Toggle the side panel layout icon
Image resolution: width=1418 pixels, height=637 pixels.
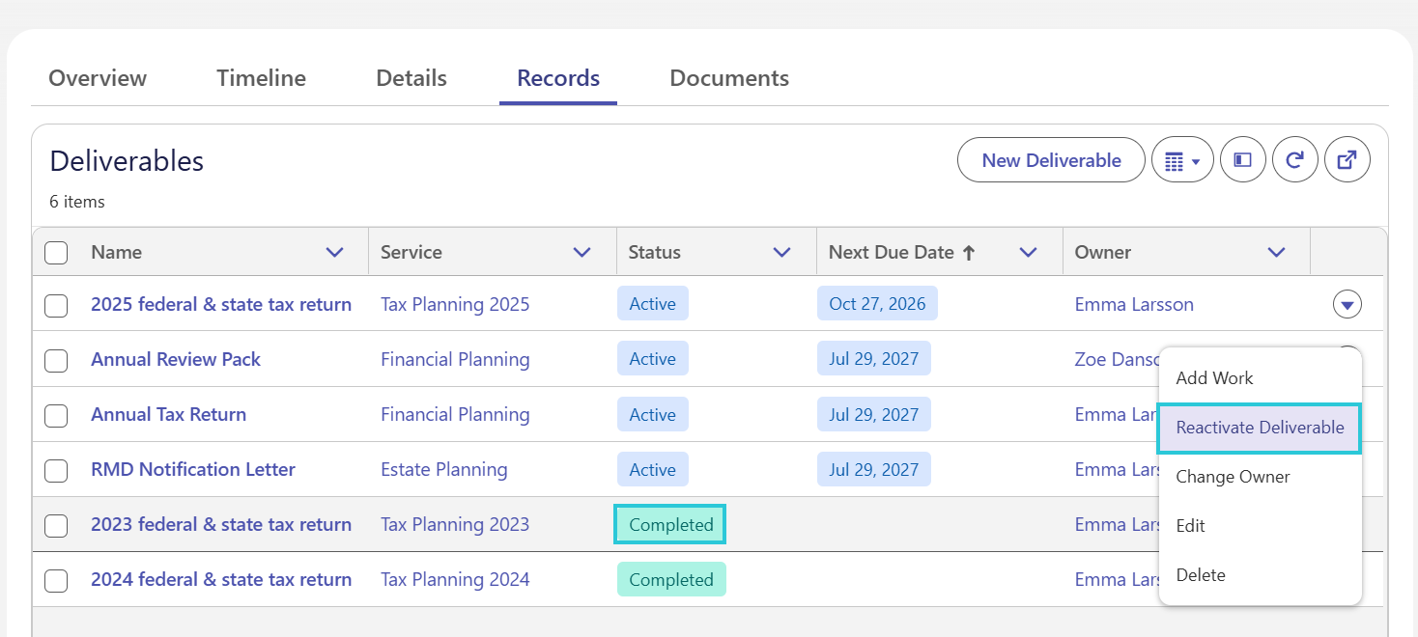pyautogui.click(x=1243, y=160)
